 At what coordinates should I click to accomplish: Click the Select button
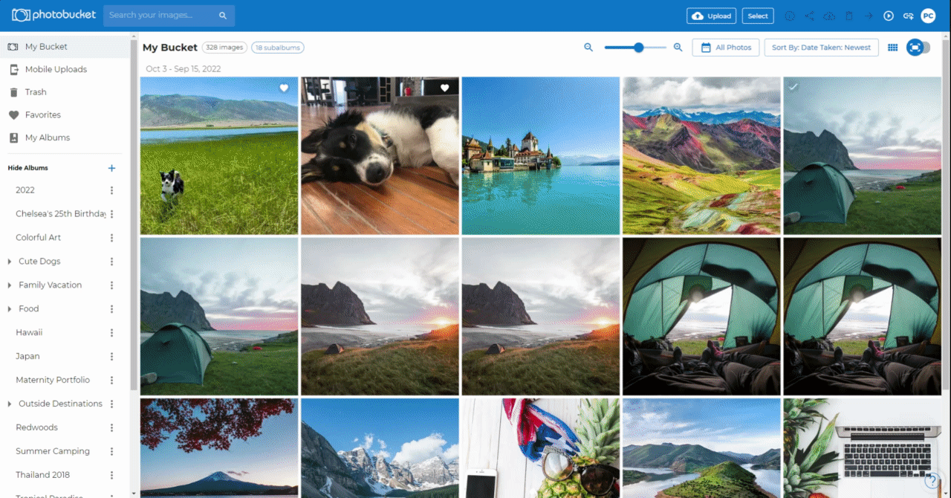tap(758, 16)
